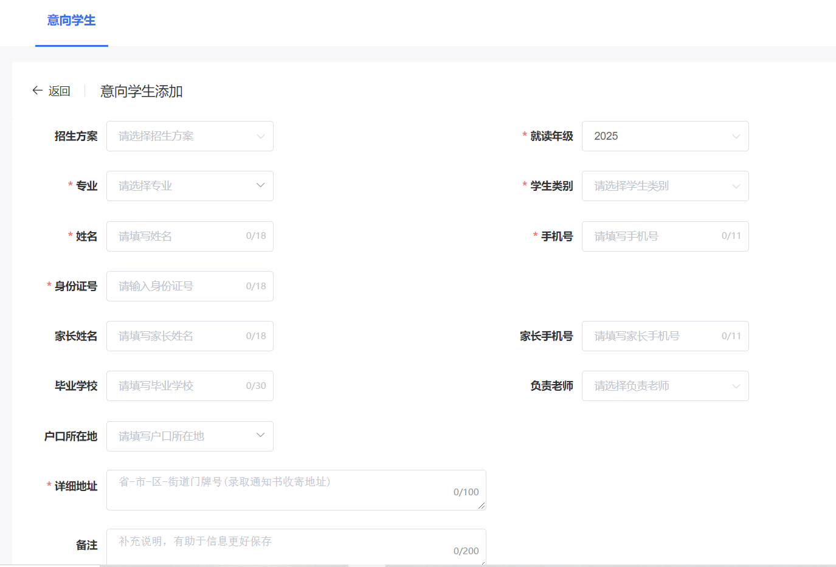Click the 姓名 name input field

click(182, 236)
